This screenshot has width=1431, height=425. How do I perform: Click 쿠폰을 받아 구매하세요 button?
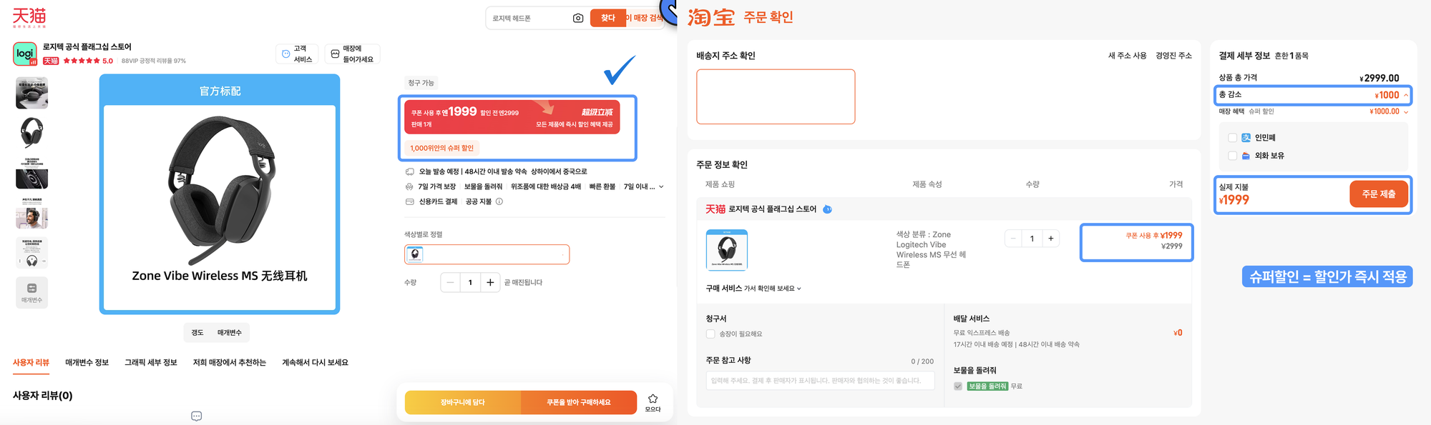[579, 402]
